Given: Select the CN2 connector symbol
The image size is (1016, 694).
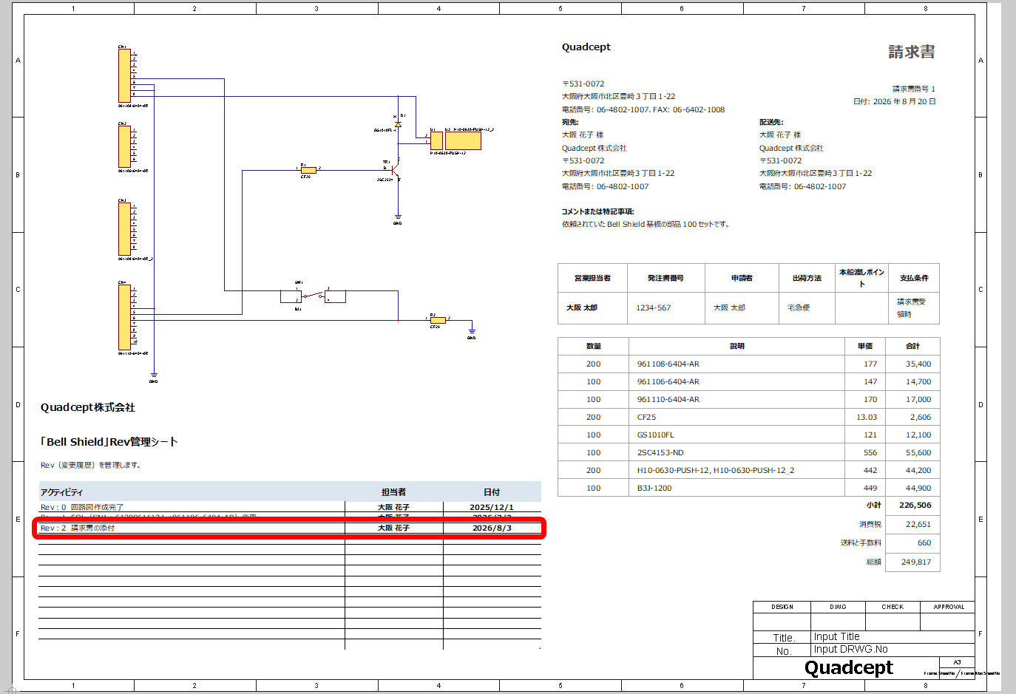Looking at the screenshot, I should 124,146.
